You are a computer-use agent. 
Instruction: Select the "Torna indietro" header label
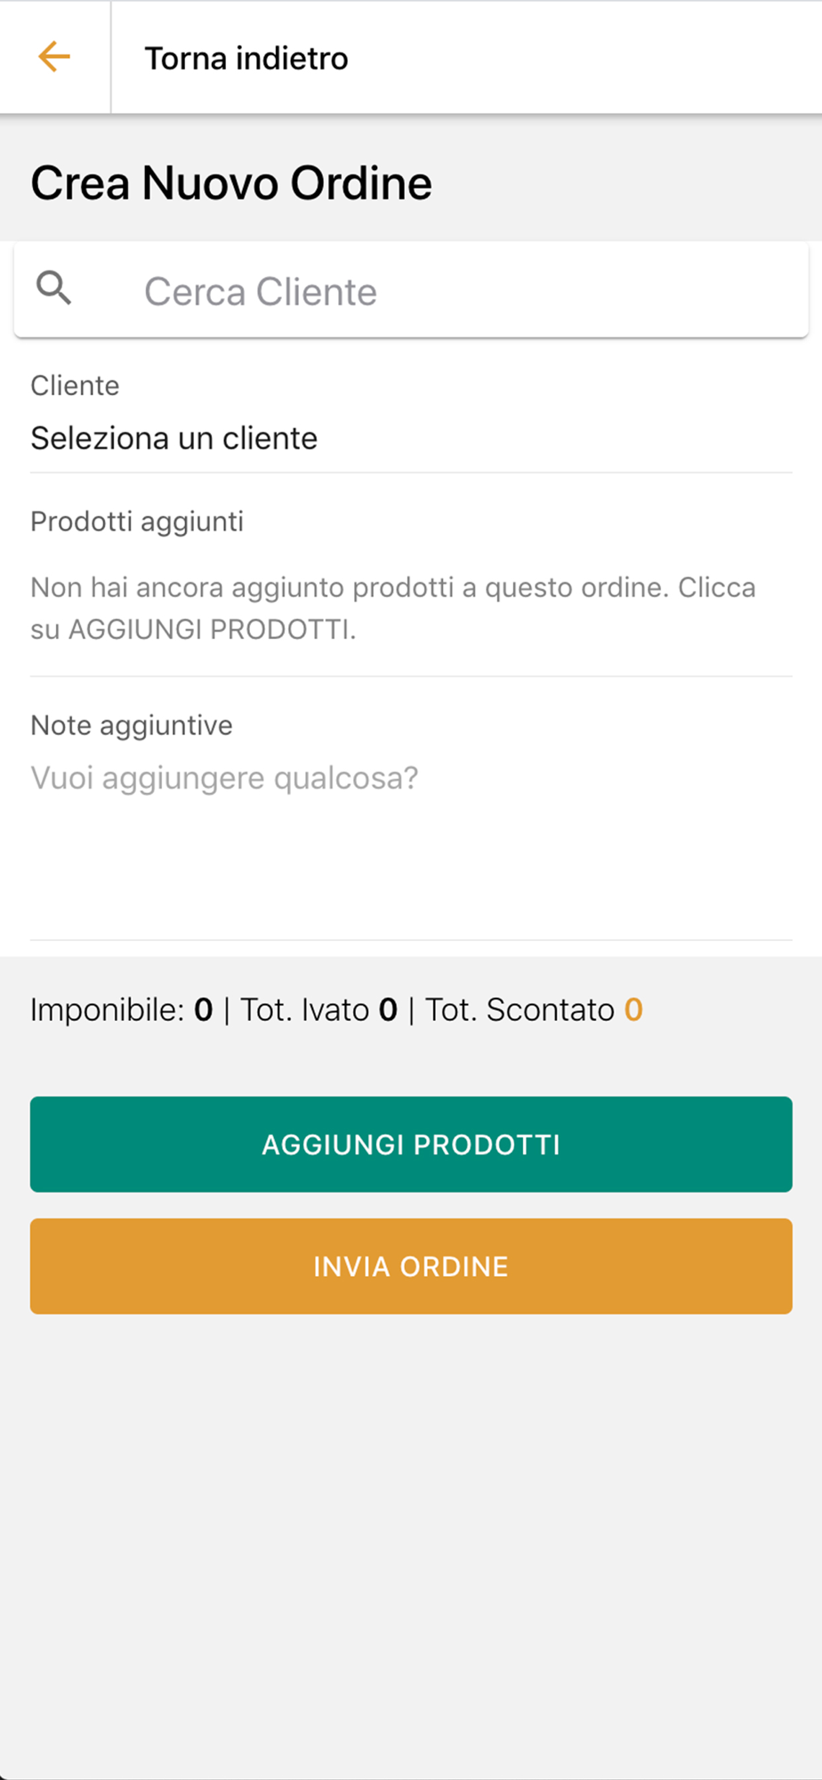tap(246, 59)
